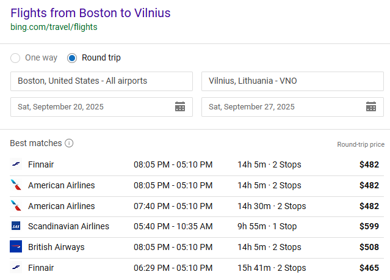Choose the Scandinavian Airlines $599 flight

[x=197, y=226]
